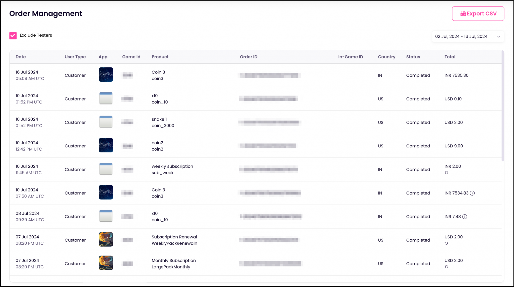
Task: Uncheck the Exclude Testers checkbox
Action: click(x=13, y=36)
